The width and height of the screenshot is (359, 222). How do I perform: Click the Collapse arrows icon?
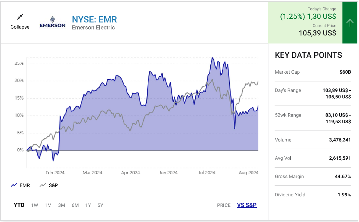20,17
